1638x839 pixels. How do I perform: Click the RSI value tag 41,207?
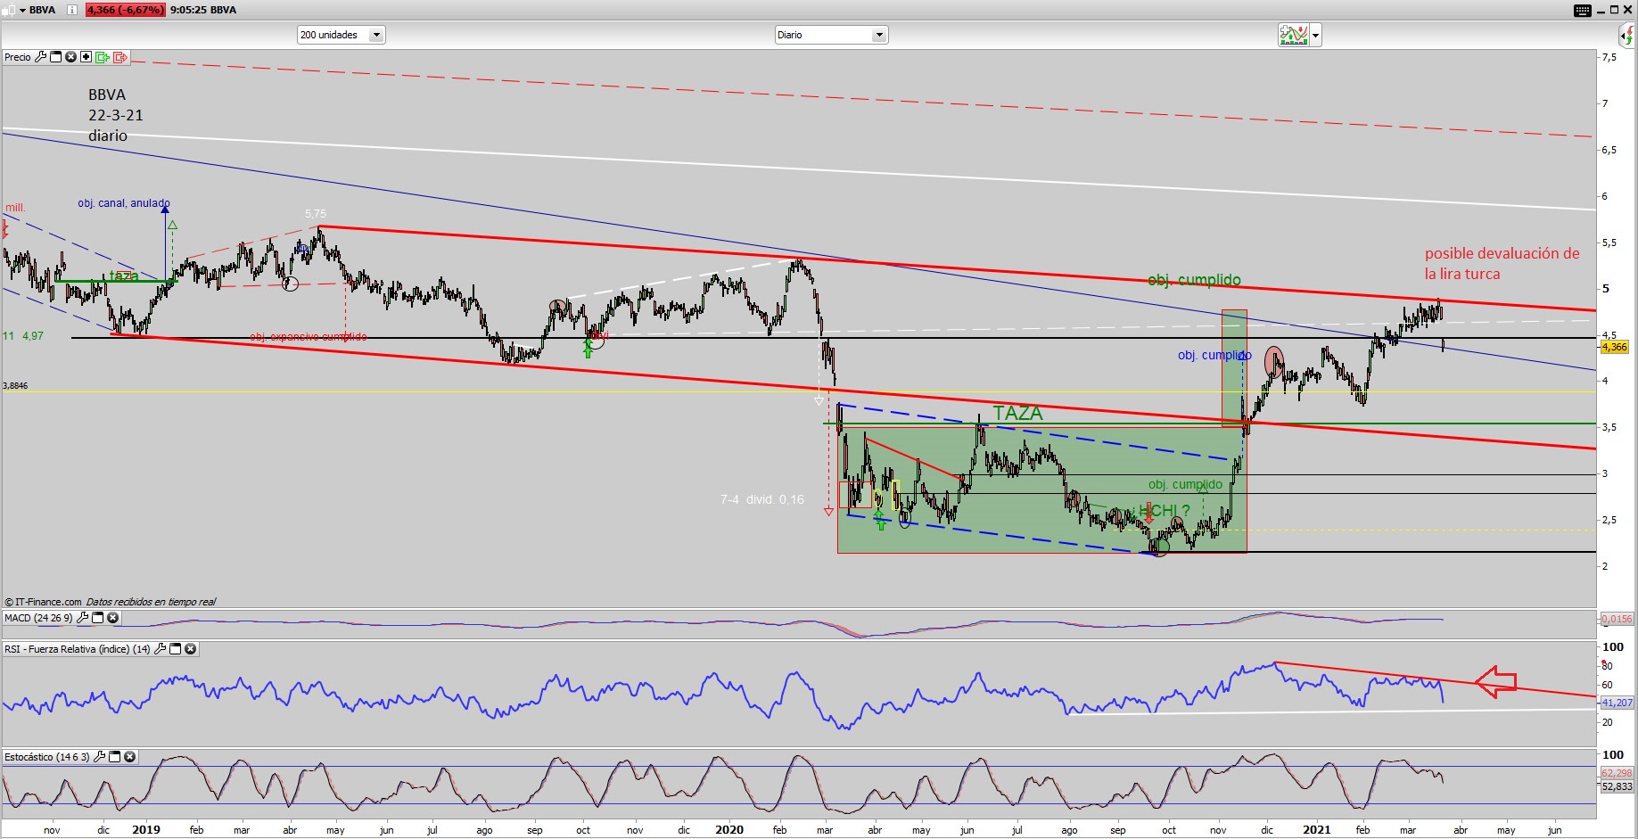1617,703
